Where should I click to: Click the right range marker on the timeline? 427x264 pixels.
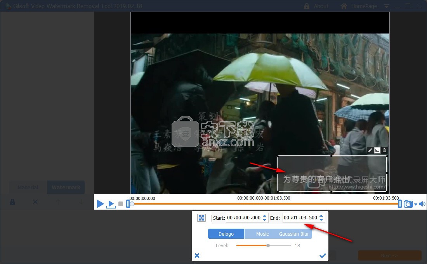coord(400,204)
